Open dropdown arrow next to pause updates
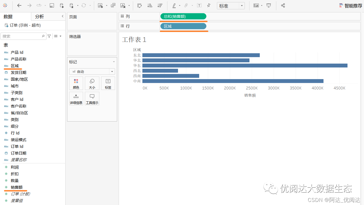364x205 pixels. (78, 5)
